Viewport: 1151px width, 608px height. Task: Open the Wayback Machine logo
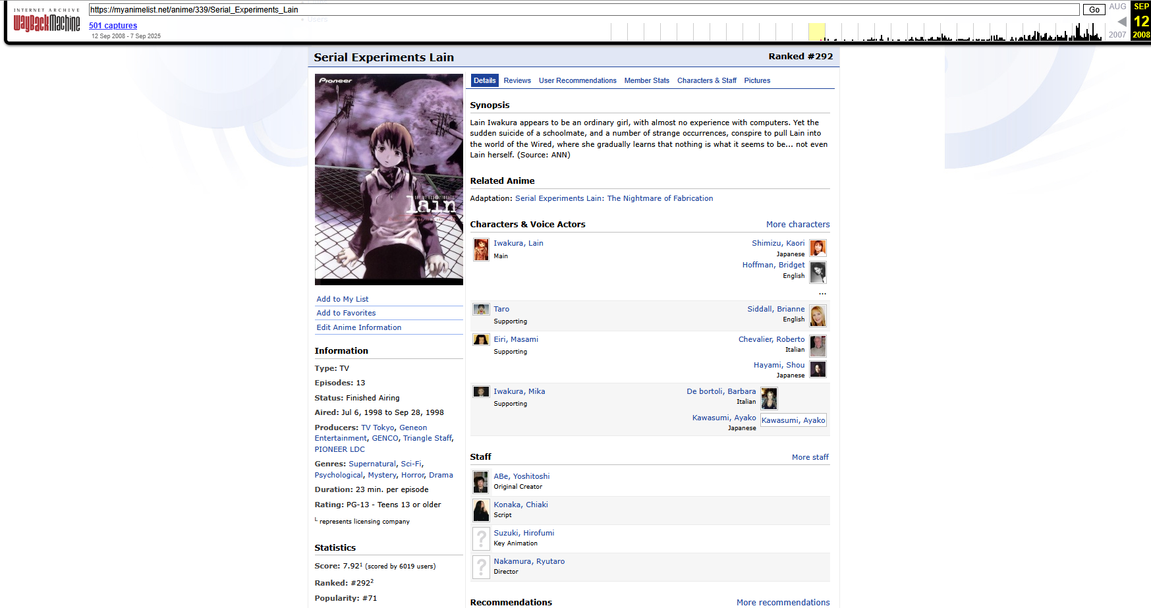[x=47, y=23]
